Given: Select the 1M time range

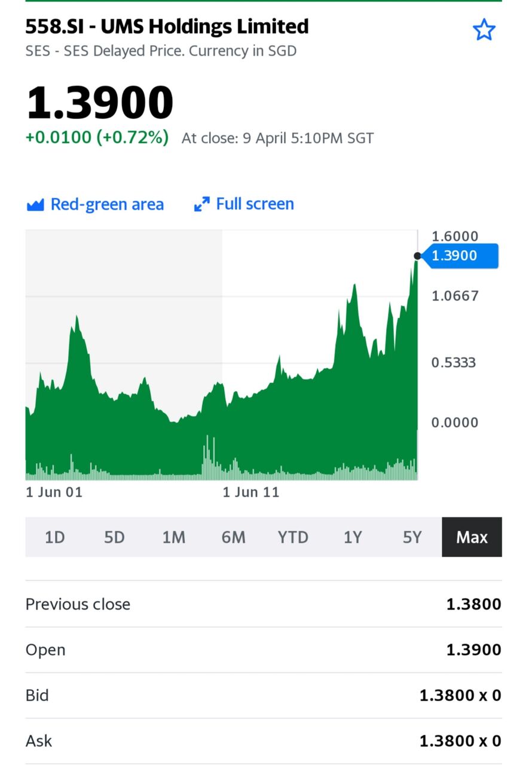Looking at the screenshot, I should click(x=174, y=537).
